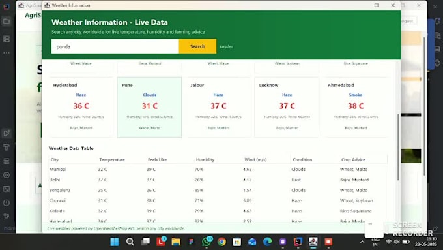
Task: Open the Windows Start menu
Action: coord(115,242)
